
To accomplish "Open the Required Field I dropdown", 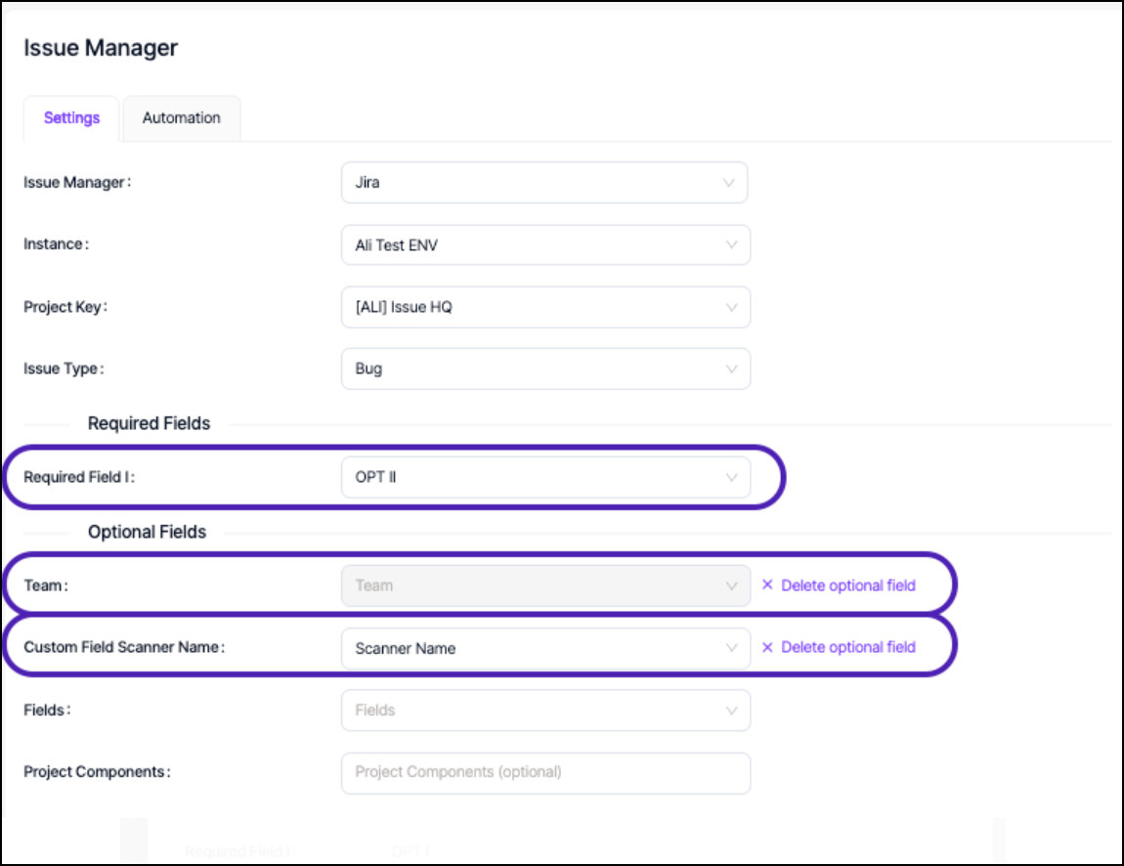I will coord(544,478).
